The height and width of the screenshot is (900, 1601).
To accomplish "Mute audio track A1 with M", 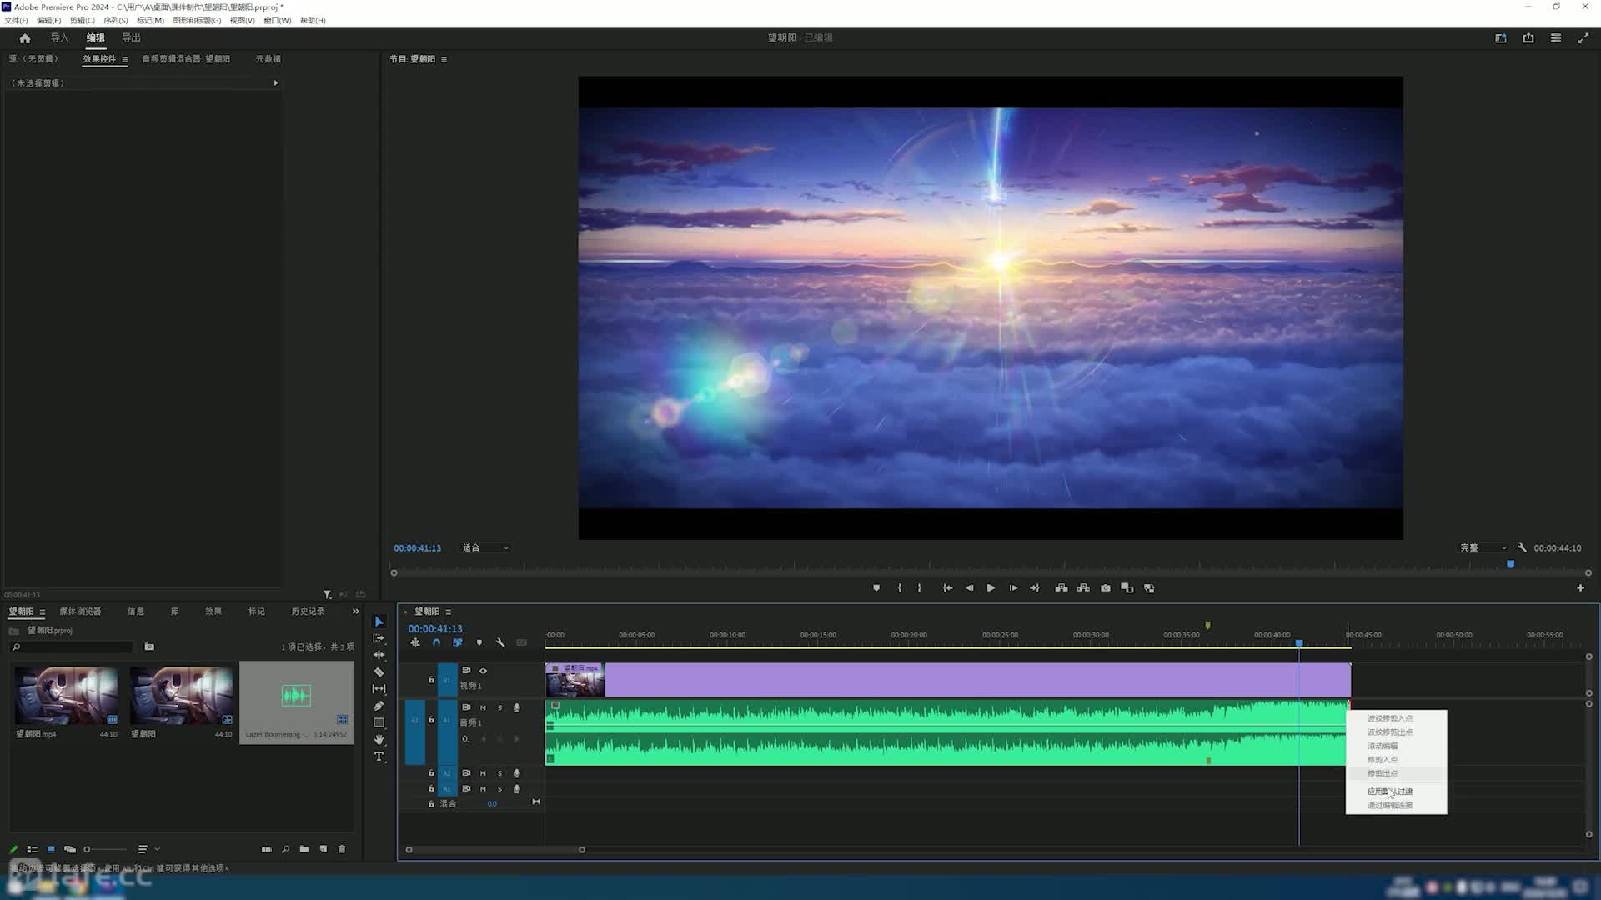I will click(x=483, y=707).
